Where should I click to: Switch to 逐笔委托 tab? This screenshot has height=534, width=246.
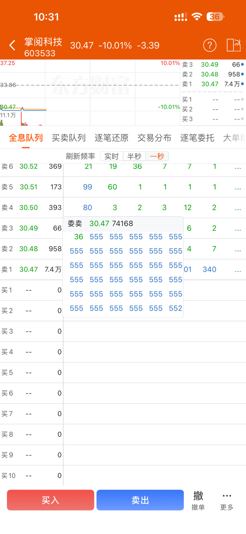pos(197,138)
